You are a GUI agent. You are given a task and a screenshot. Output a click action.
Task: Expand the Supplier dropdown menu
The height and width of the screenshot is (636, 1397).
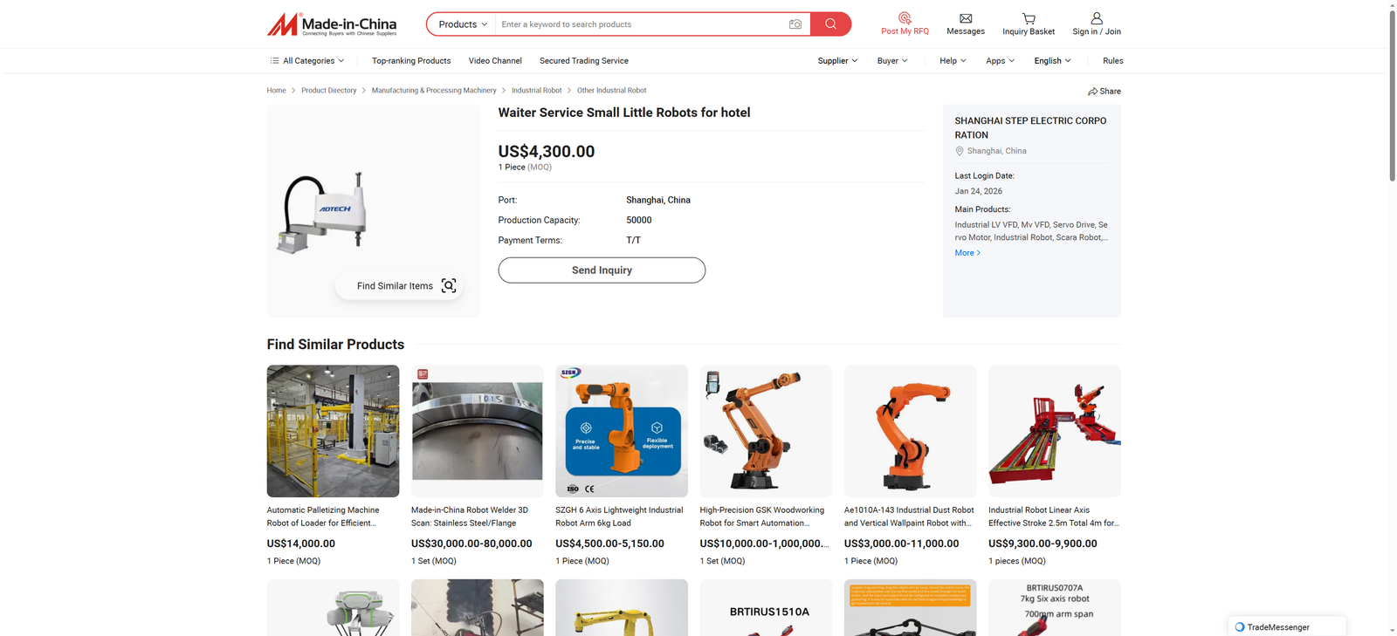click(836, 61)
